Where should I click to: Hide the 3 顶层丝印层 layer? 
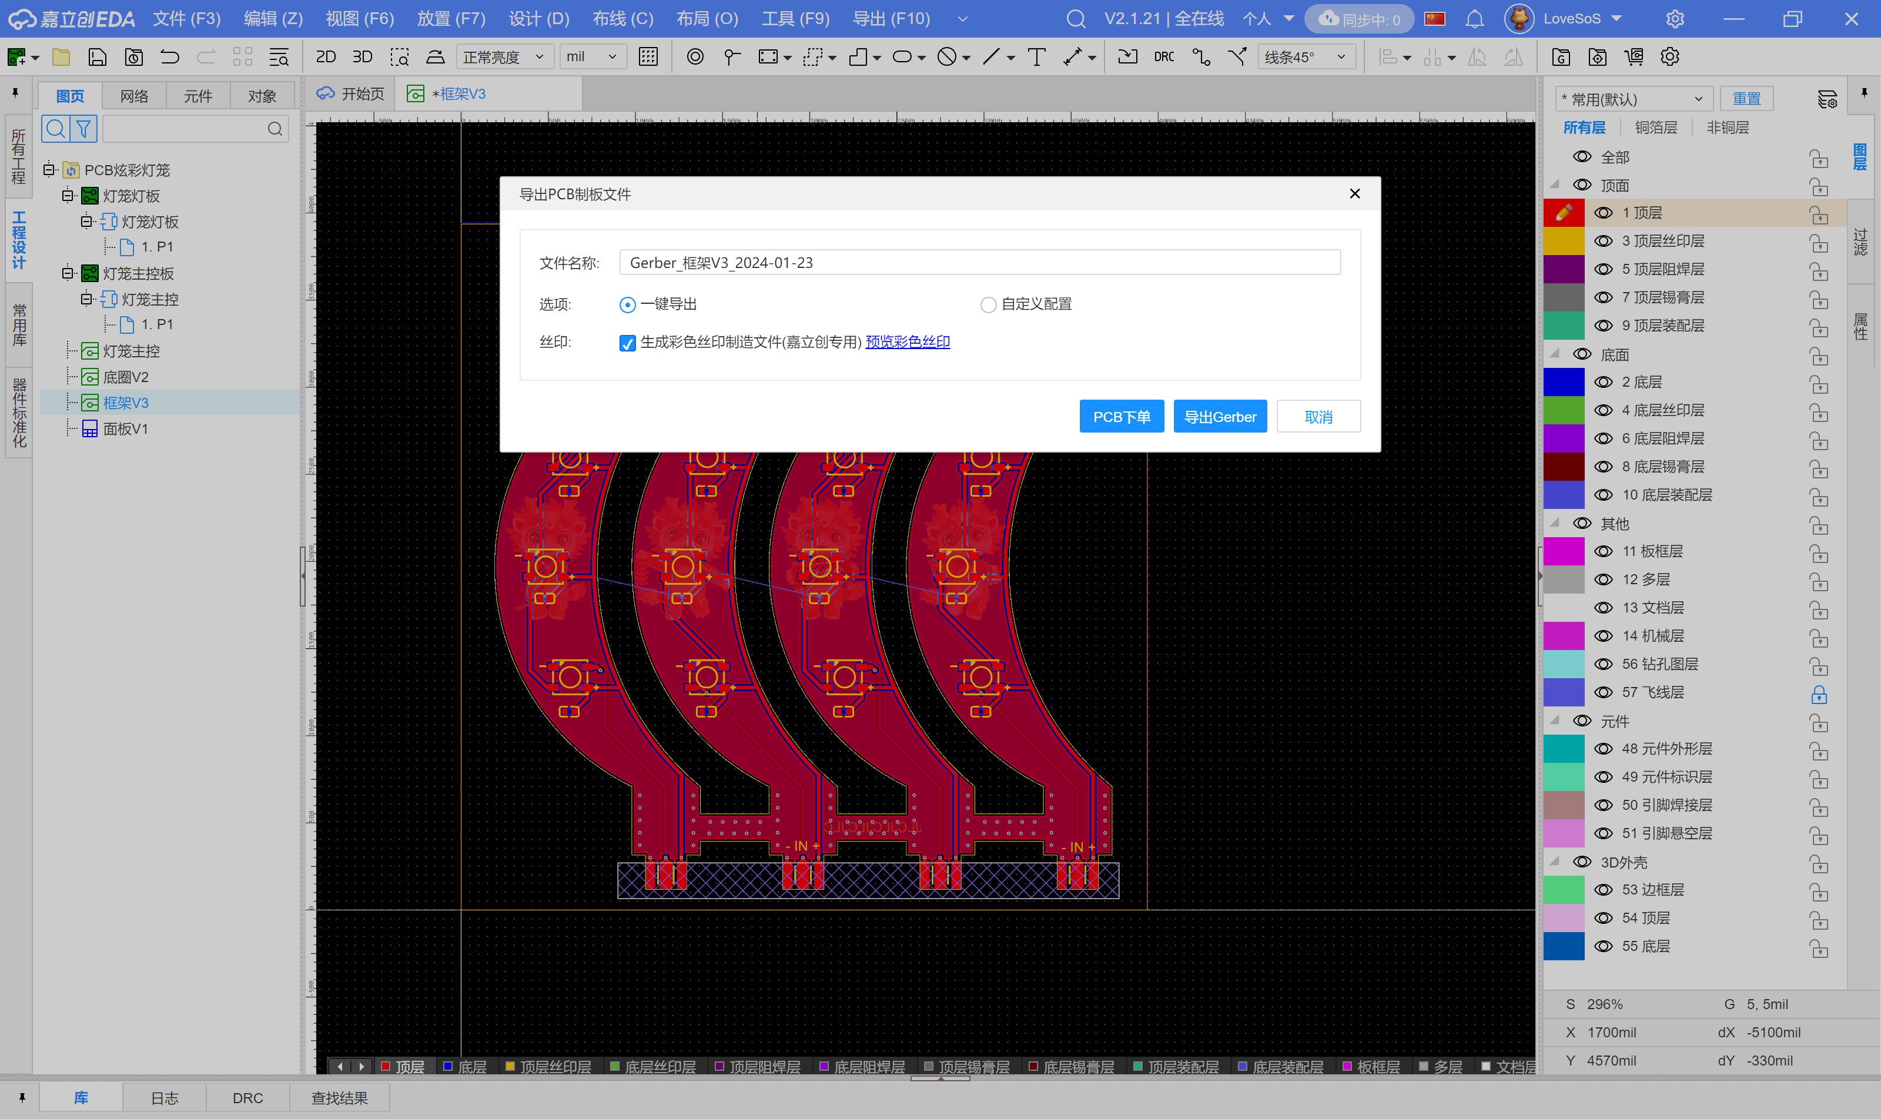pyautogui.click(x=1603, y=242)
